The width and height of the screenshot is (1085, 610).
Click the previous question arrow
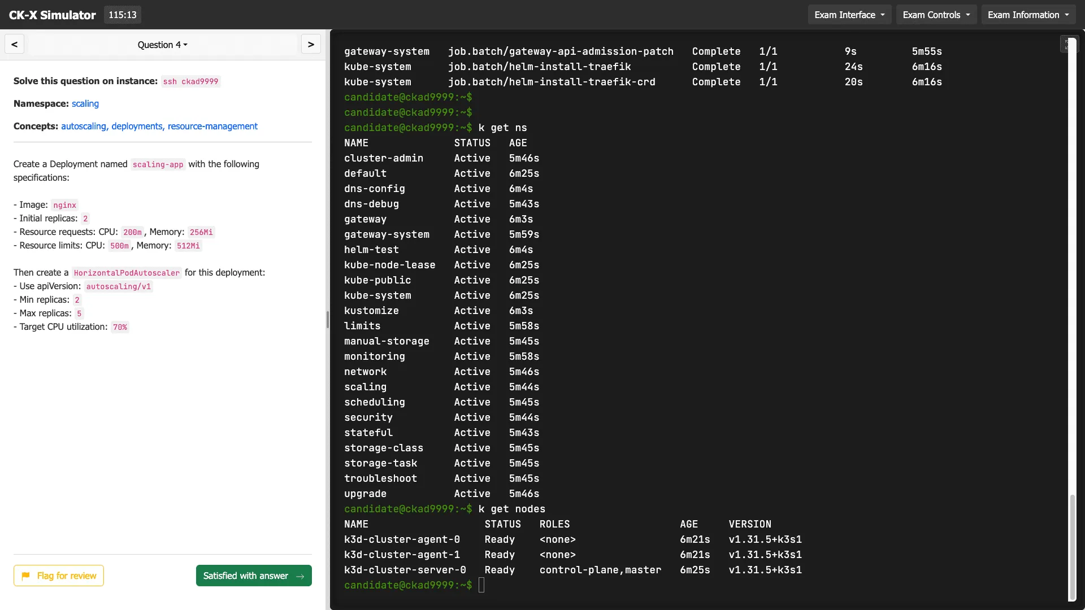(14, 44)
